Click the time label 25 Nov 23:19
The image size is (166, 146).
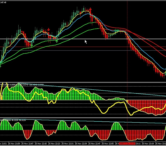[x=148, y=144]
